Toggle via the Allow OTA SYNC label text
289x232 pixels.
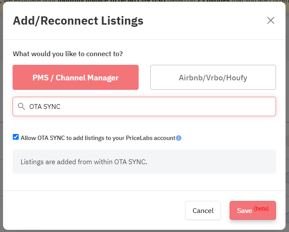point(98,138)
